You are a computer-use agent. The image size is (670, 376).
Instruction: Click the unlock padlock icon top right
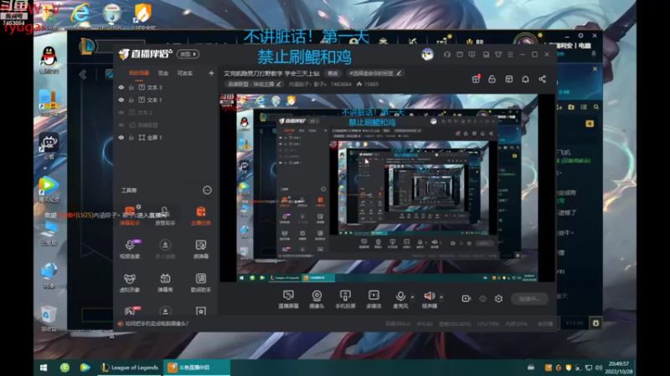[x=492, y=79]
